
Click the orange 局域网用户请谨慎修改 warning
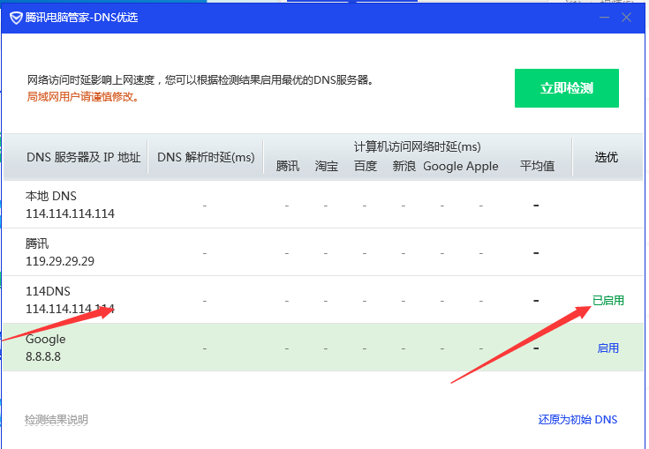(83, 97)
